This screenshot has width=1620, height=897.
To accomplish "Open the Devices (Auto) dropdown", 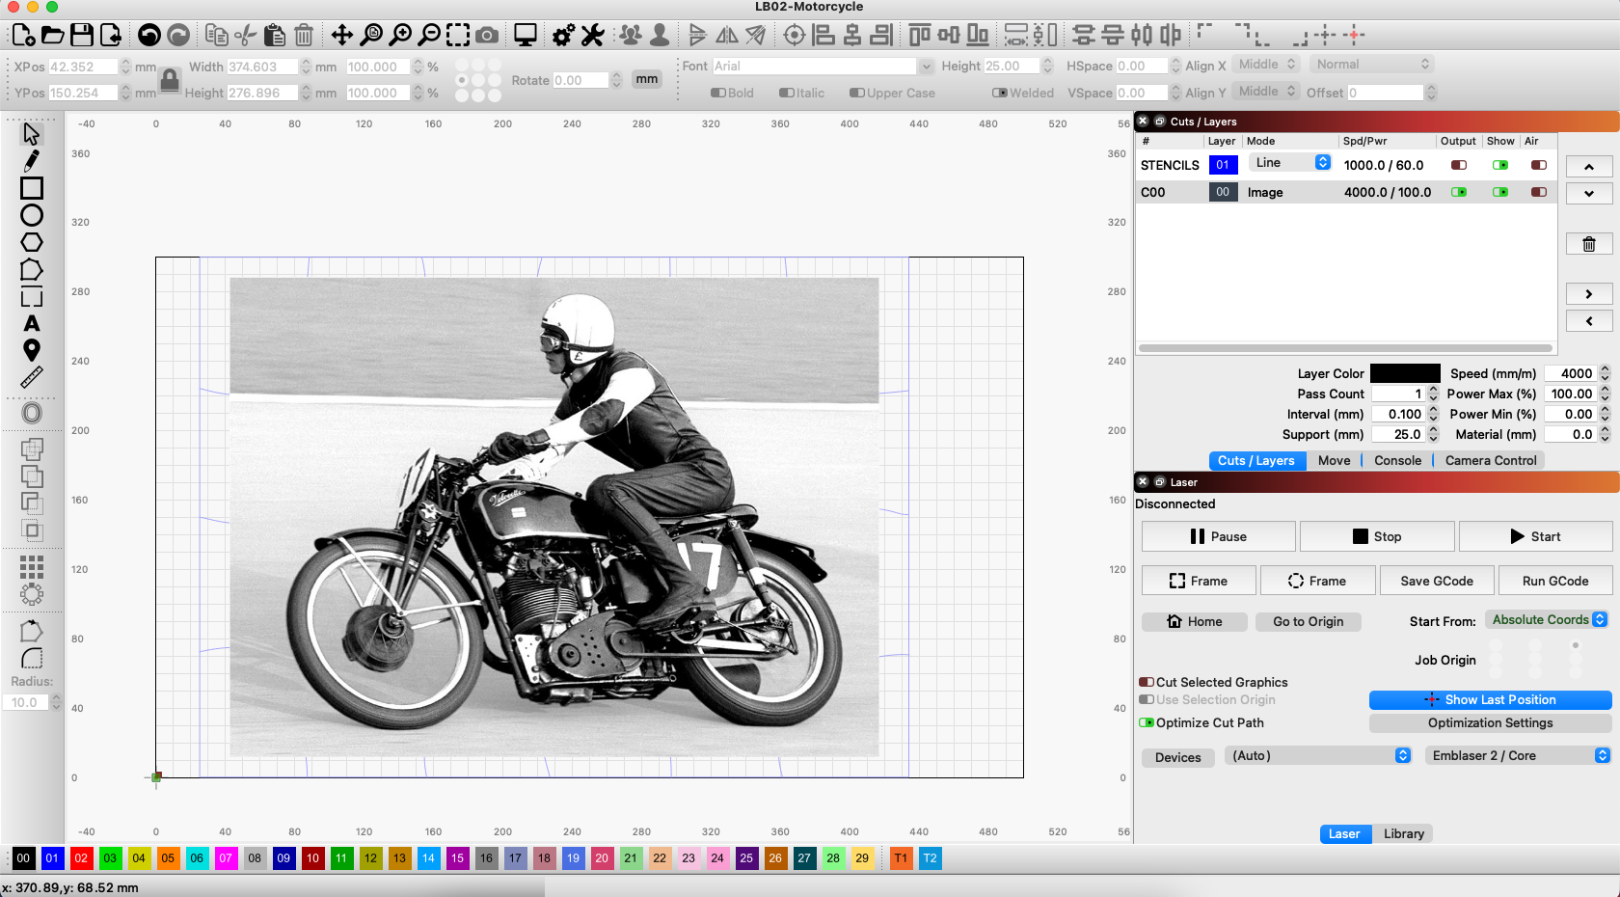I will [1318, 755].
